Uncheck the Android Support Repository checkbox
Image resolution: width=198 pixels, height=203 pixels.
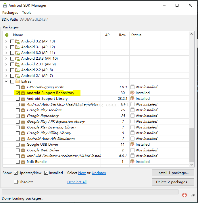18,93
